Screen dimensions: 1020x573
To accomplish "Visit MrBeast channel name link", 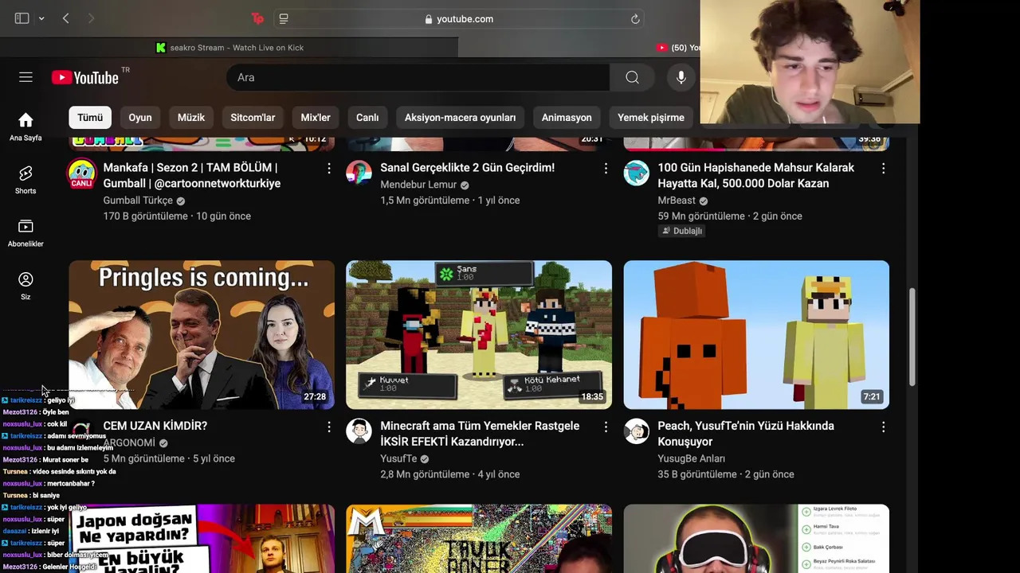I will coord(677,201).
